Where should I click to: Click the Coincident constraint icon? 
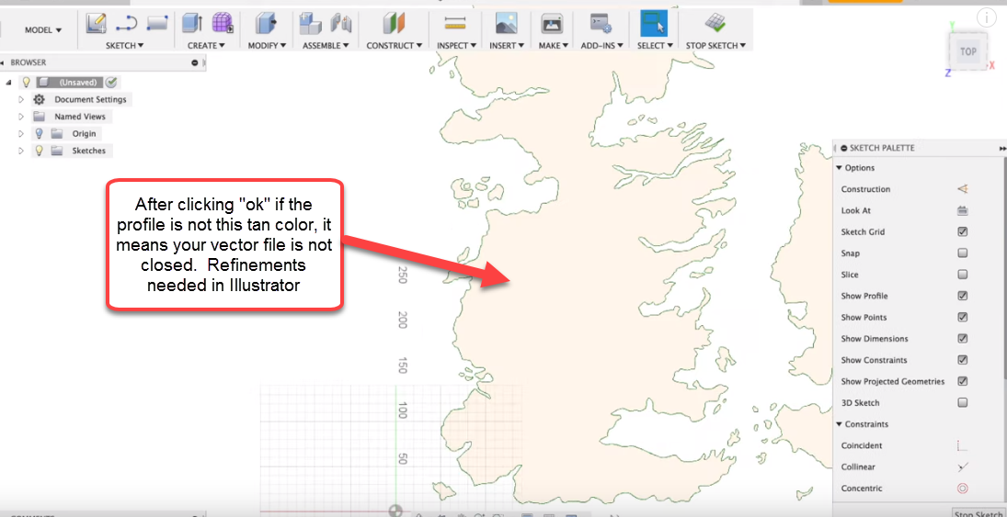(962, 445)
